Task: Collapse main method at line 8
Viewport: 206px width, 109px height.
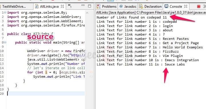Action: tap(5, 42)
